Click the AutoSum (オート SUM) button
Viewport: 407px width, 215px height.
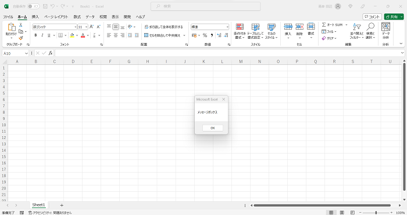[x=332, y=24]
